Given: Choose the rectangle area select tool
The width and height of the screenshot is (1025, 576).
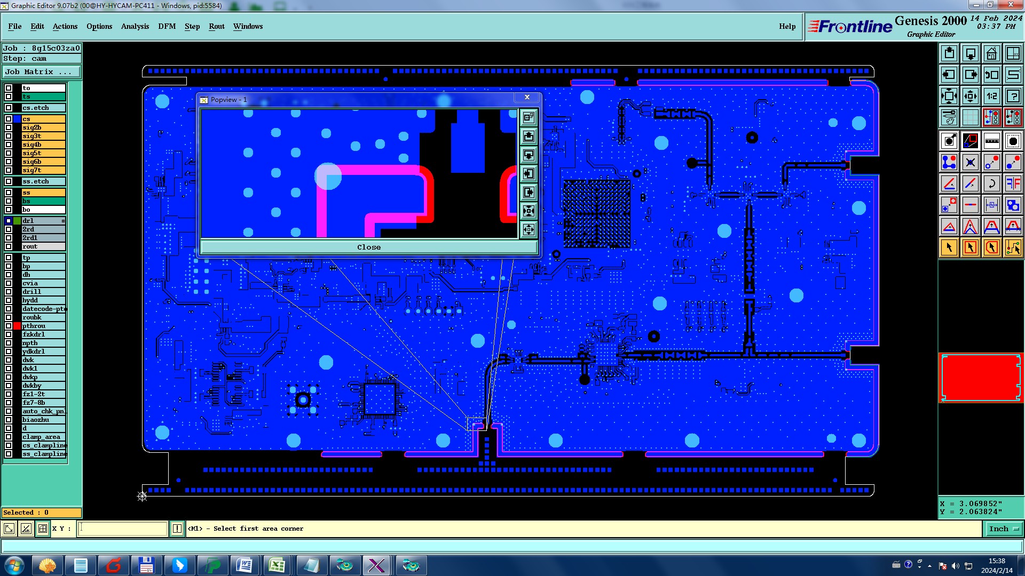Looking at the screenshot, I should 970,247.
